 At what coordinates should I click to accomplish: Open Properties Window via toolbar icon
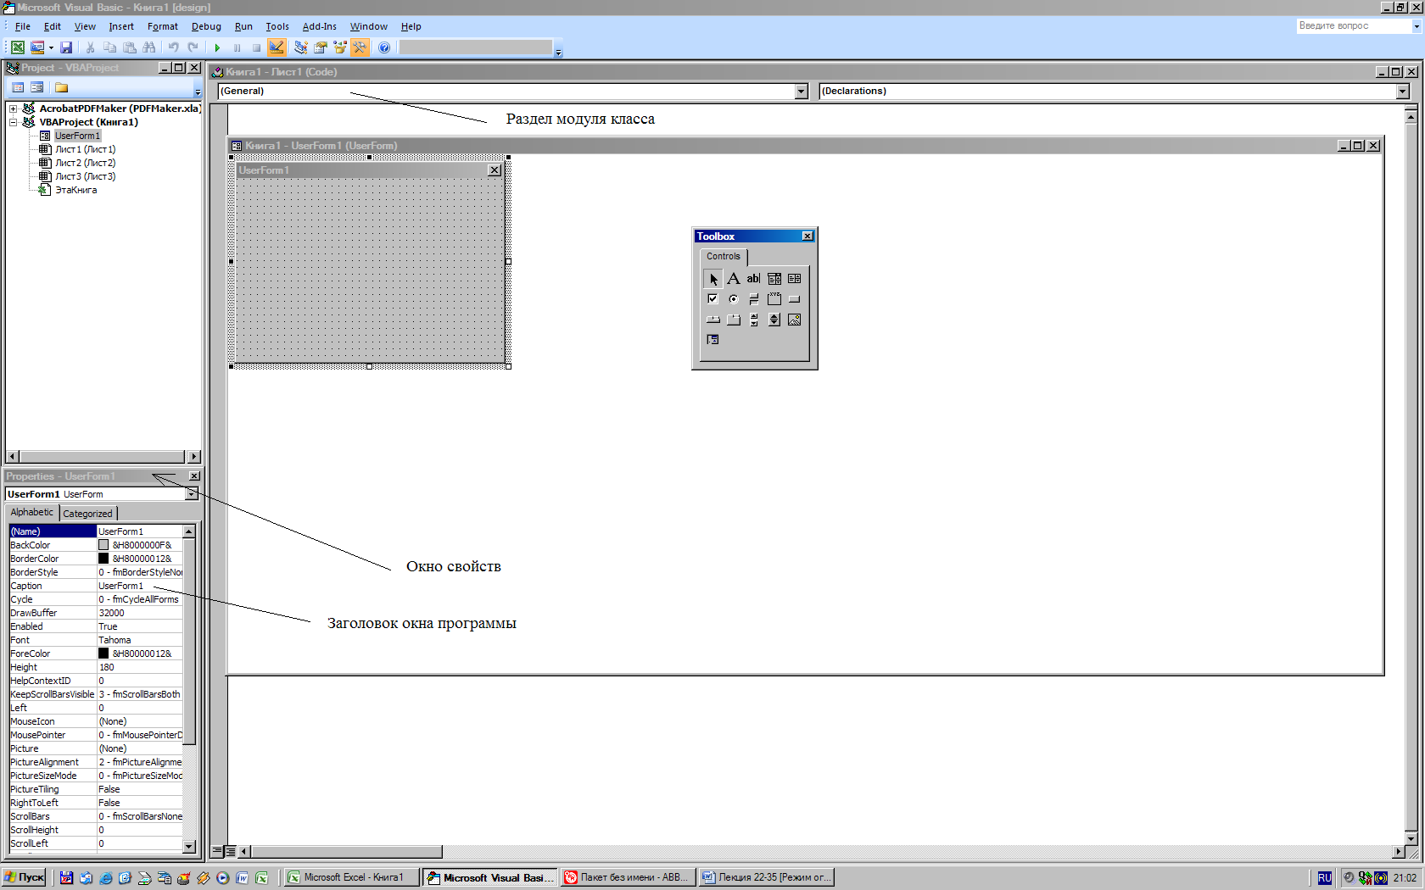(320, 47)
